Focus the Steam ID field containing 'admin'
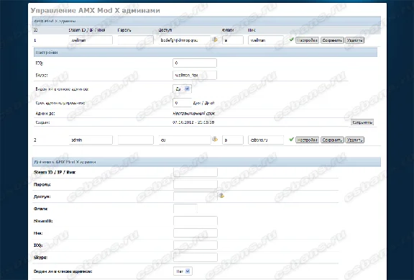The height and width of the screenshot is (280, 414). tap(91, 140)
